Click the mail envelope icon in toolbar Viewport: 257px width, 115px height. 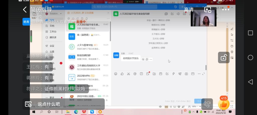coord(193,74)
